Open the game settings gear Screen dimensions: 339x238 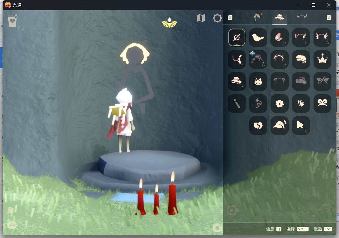(217, 18)
